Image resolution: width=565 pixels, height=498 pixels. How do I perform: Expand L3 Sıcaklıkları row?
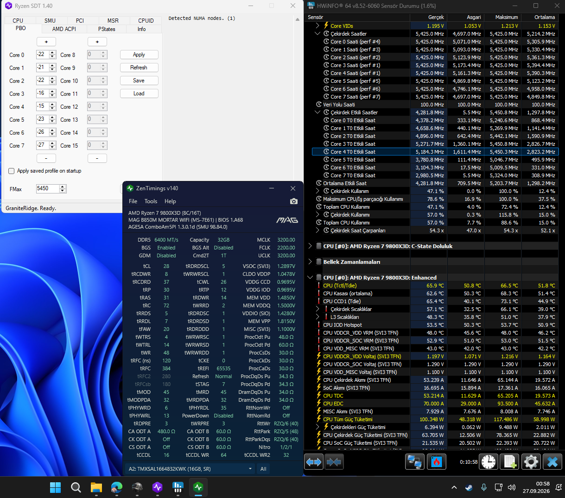317,317
